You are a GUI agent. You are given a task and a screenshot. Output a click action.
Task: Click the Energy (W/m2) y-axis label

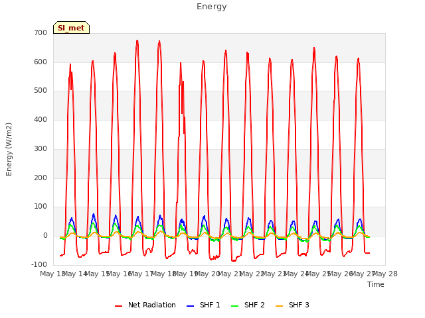click(x=9, y=149)
